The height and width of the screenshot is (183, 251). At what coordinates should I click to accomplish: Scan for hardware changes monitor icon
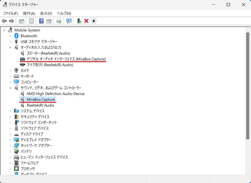coord(69,21)
